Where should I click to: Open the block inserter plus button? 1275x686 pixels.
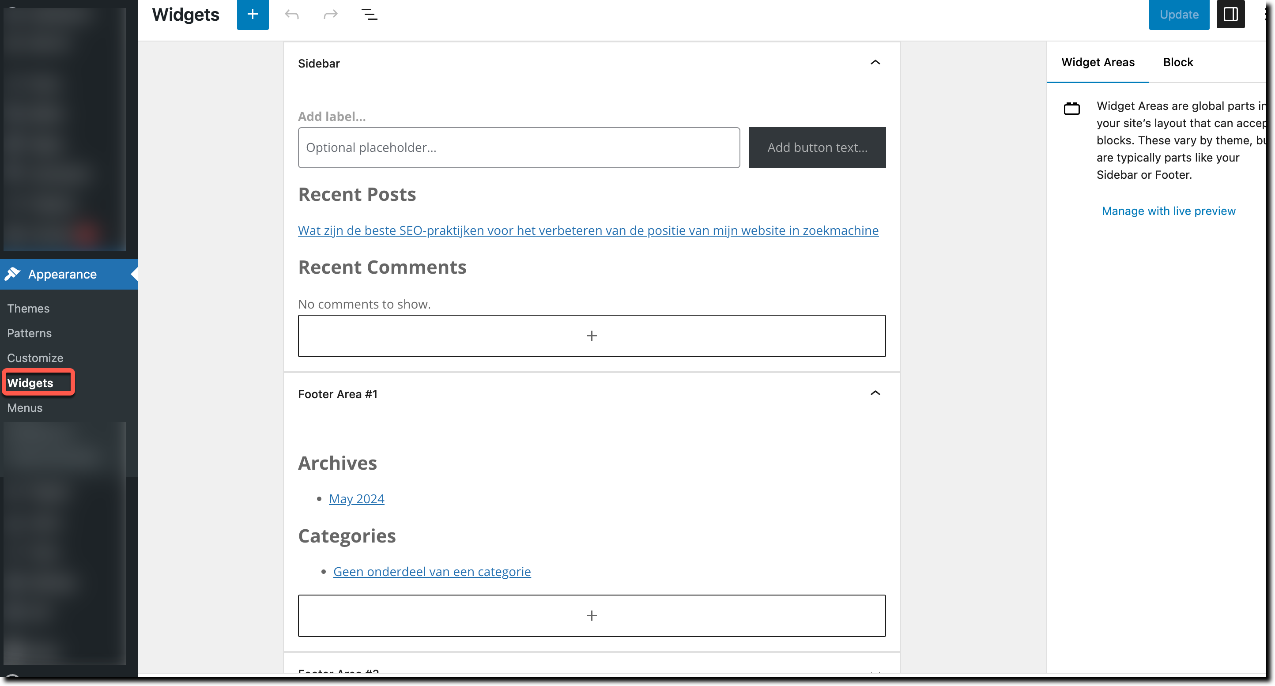pyautogui.click(x=253, y=15)
